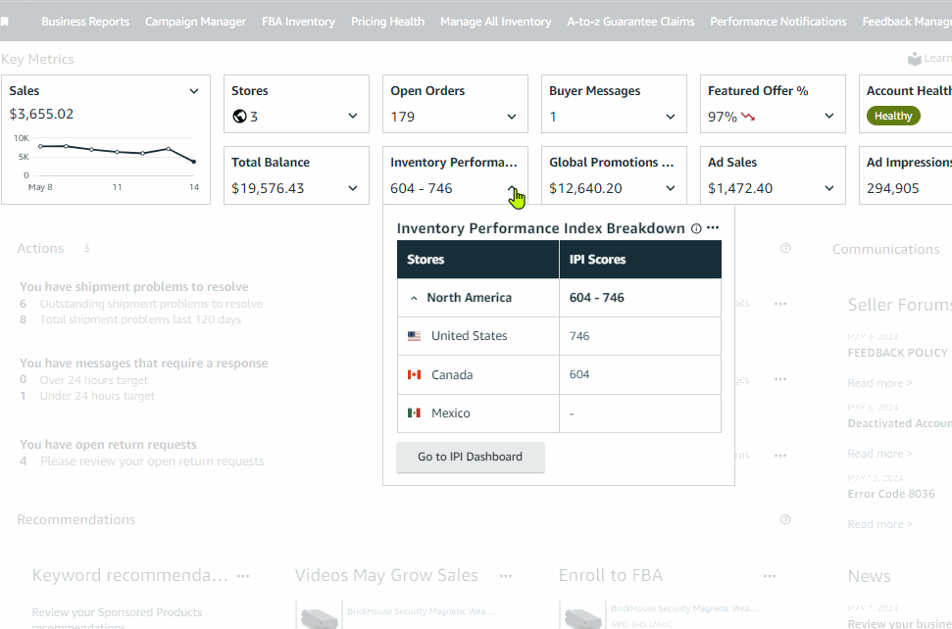The height and width of the screenshot is (629, 952).
Task: Click the Recommendations help question icon
Action: point(785,520)
